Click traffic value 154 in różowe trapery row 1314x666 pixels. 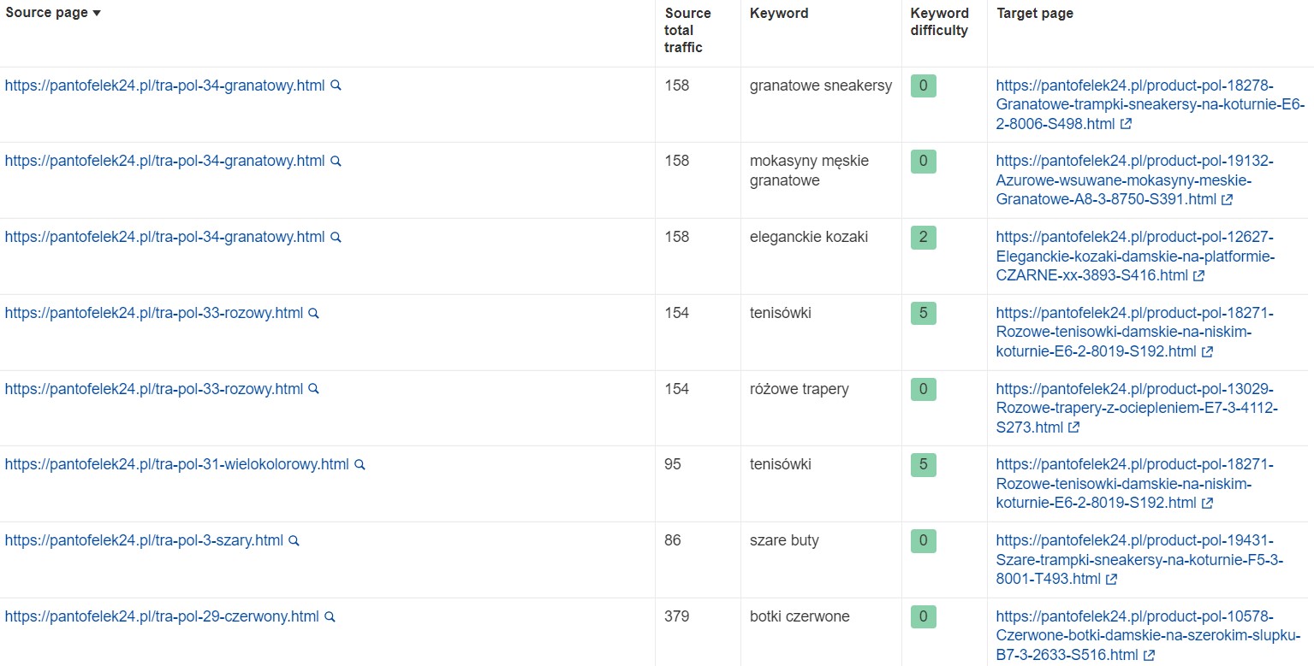[676, 389]
